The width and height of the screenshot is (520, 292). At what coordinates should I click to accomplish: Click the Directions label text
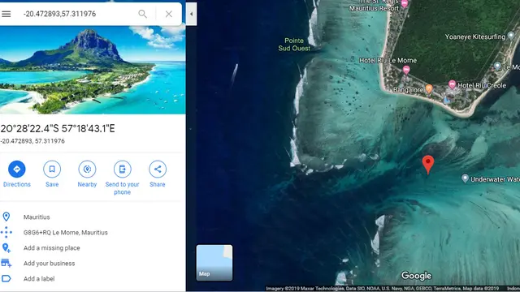click(17, 184)
